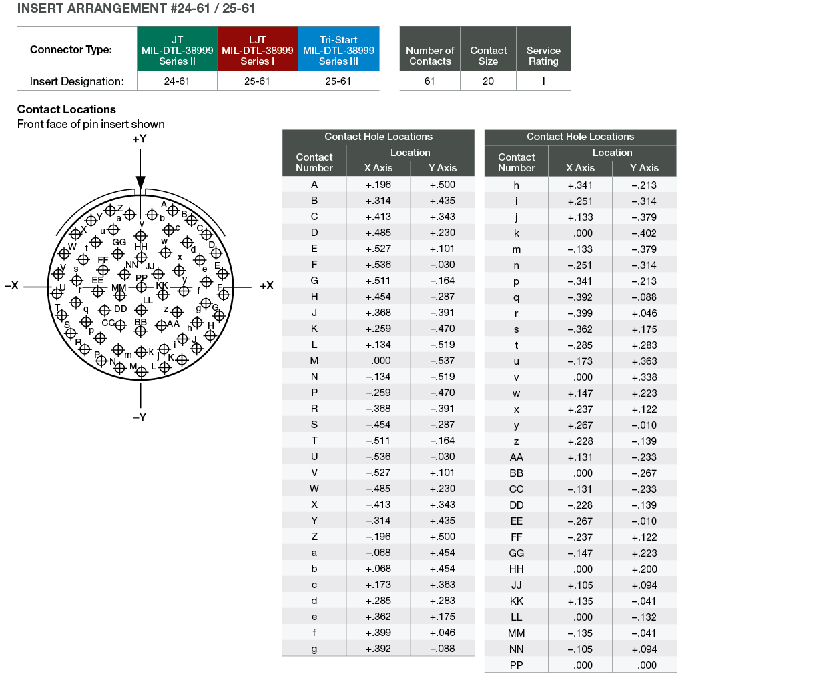Image resolution: width=817 pixels, height=676 pixels.
Task: Select X Axis value +.135 for contact KK
Action: click(x=581, y=601)
